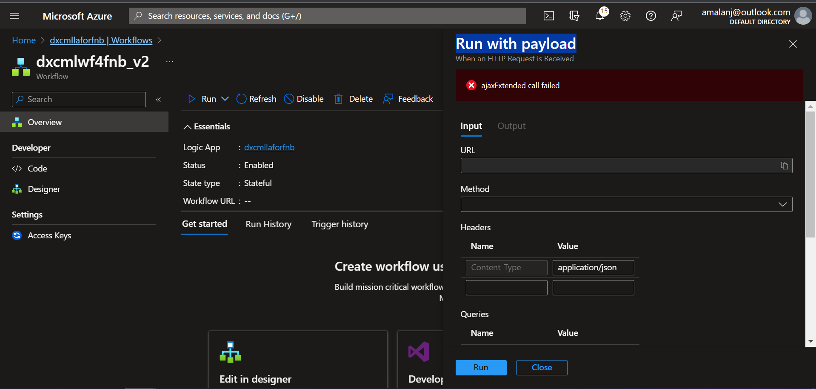Click the Close button in panel

coord(542,368)
